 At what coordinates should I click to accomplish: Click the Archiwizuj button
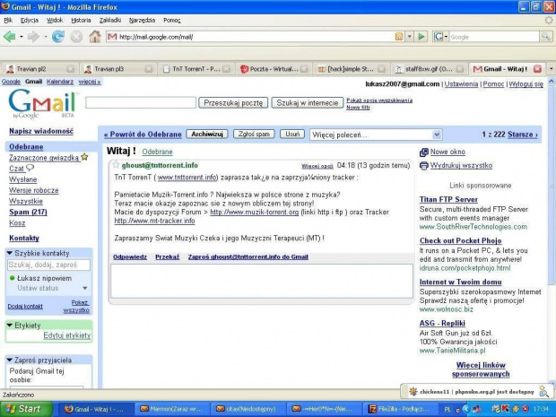point(207,134)
